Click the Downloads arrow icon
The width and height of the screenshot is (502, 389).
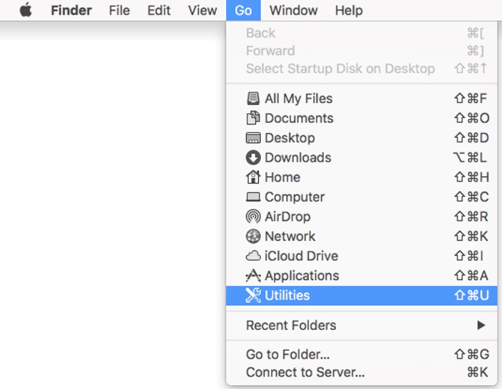click(x=253, y=158)
